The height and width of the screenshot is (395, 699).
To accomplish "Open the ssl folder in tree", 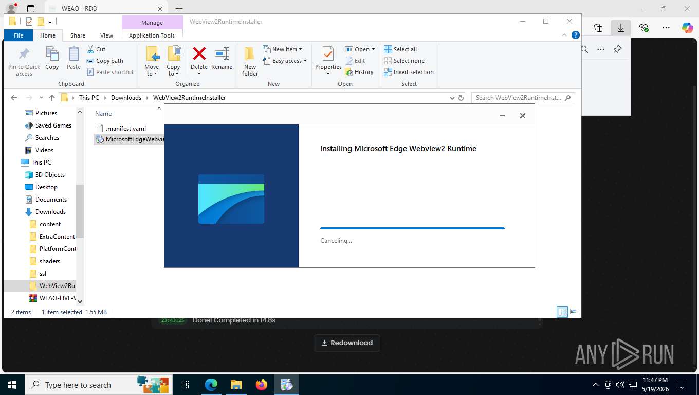I will click(43, 274).
